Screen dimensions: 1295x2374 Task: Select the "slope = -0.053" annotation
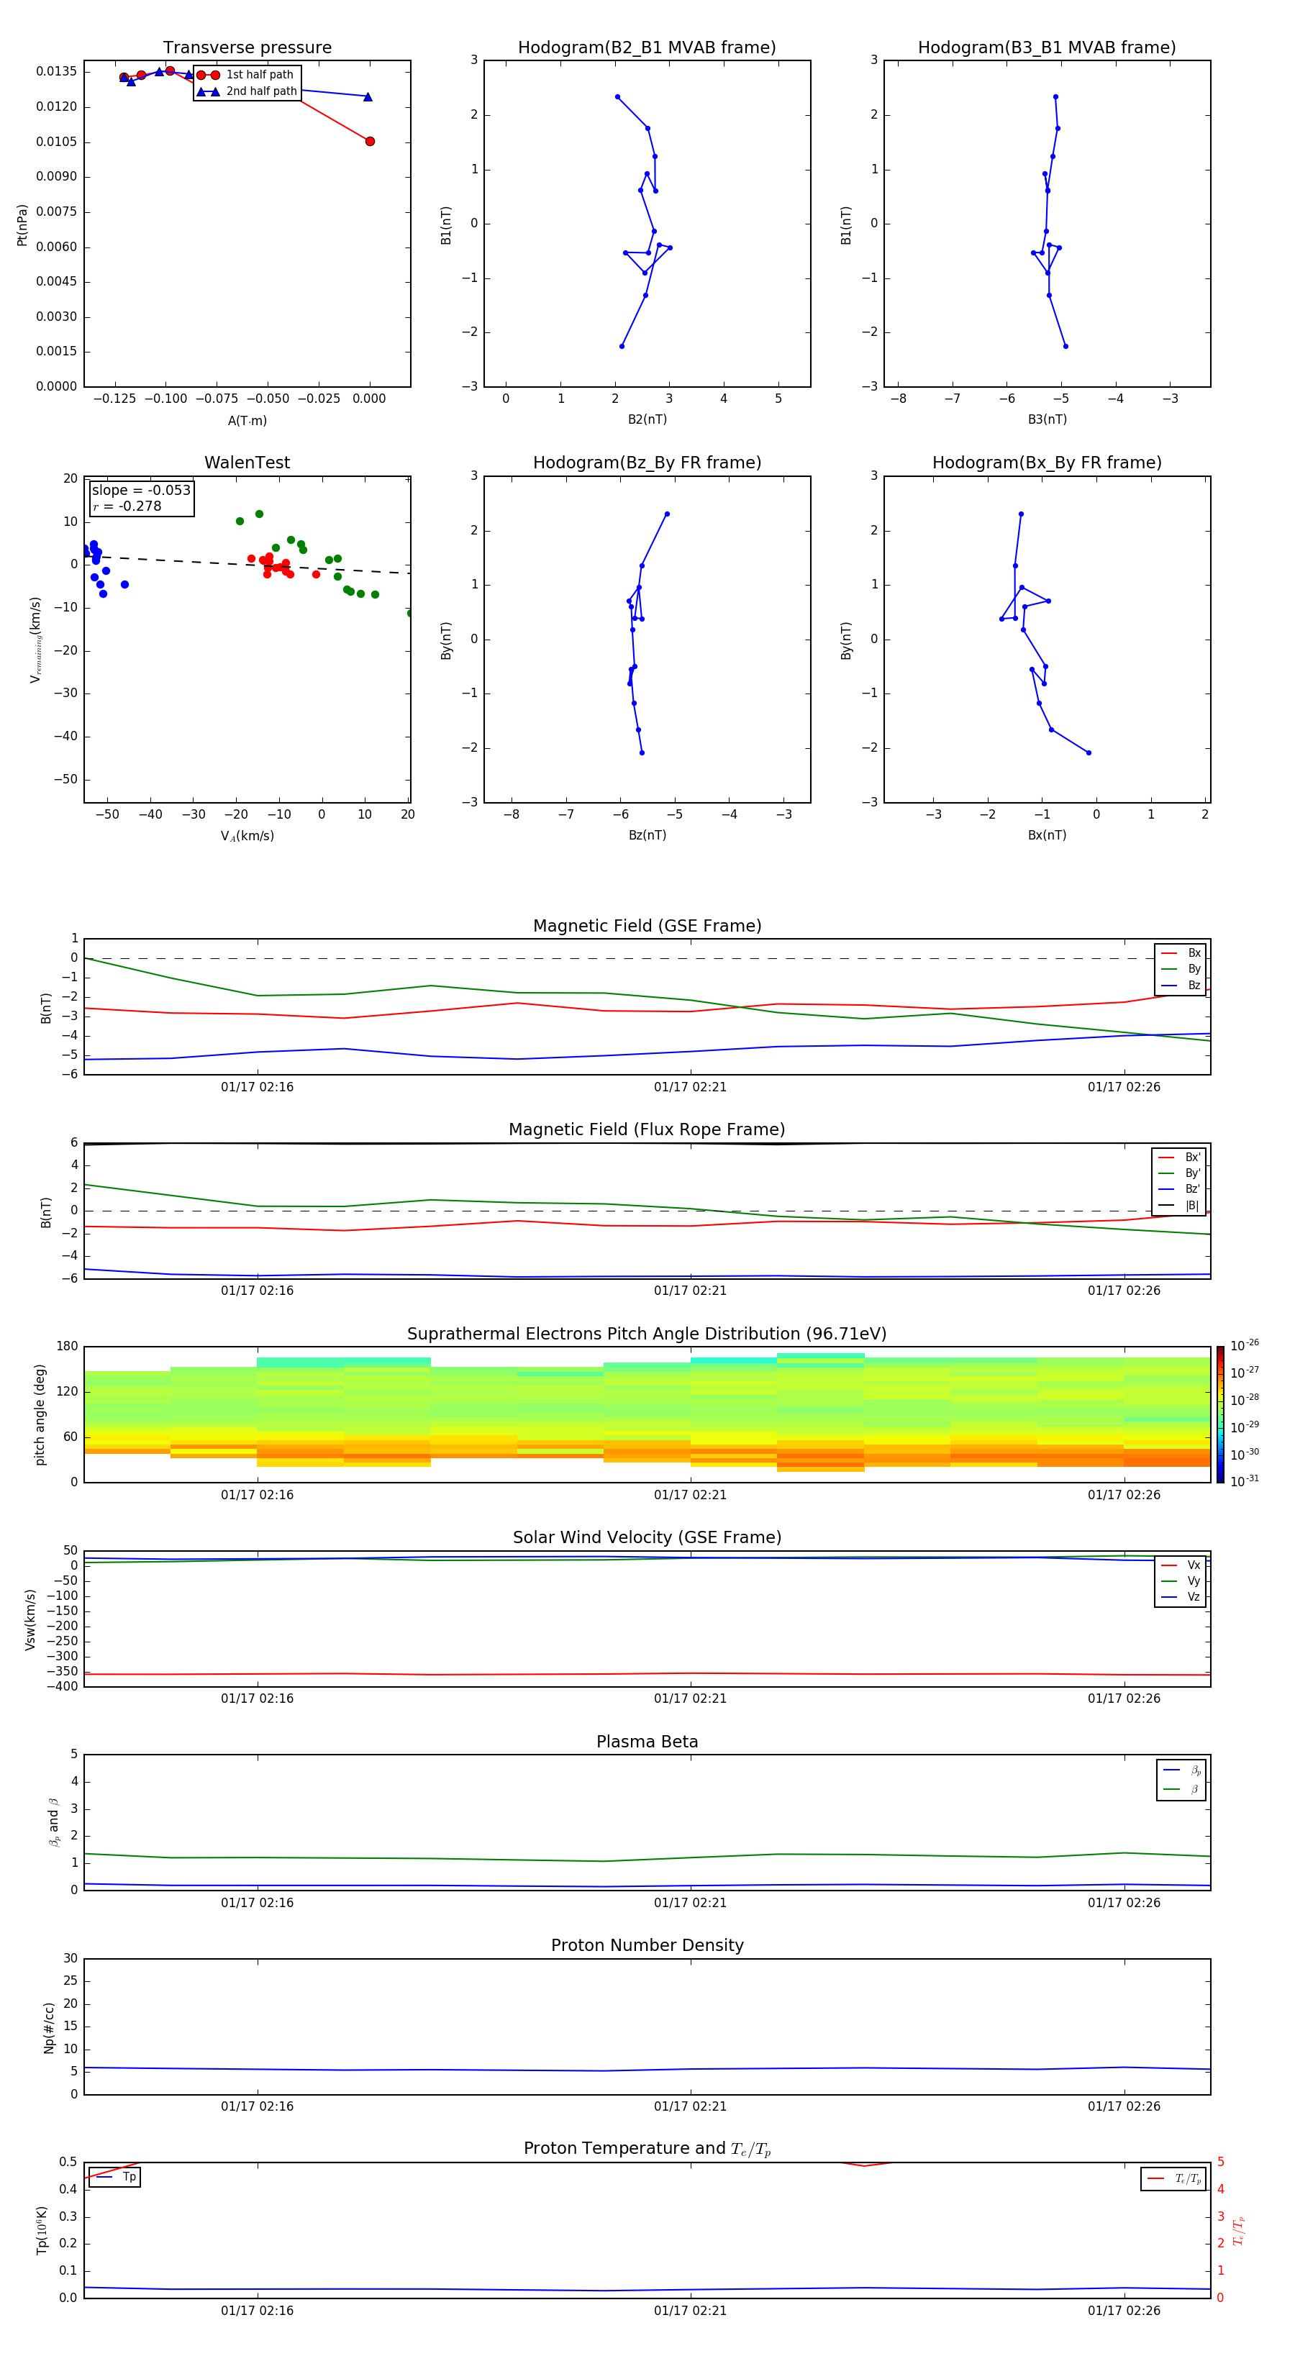tap(141, 491)
